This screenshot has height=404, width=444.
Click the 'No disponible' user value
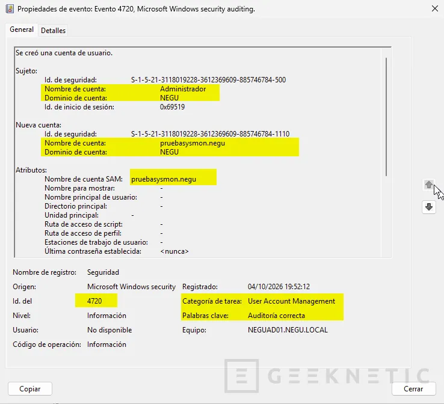coord(109,330)
